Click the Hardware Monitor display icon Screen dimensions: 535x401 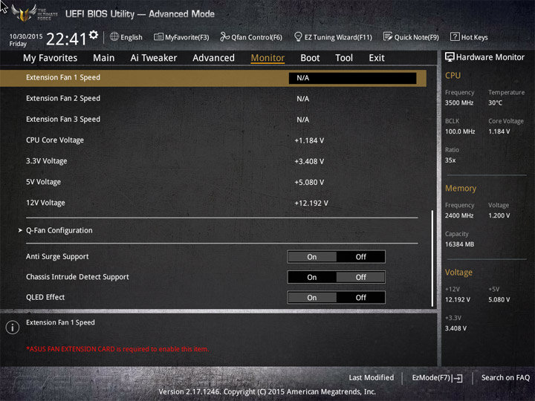click(450, 57)
